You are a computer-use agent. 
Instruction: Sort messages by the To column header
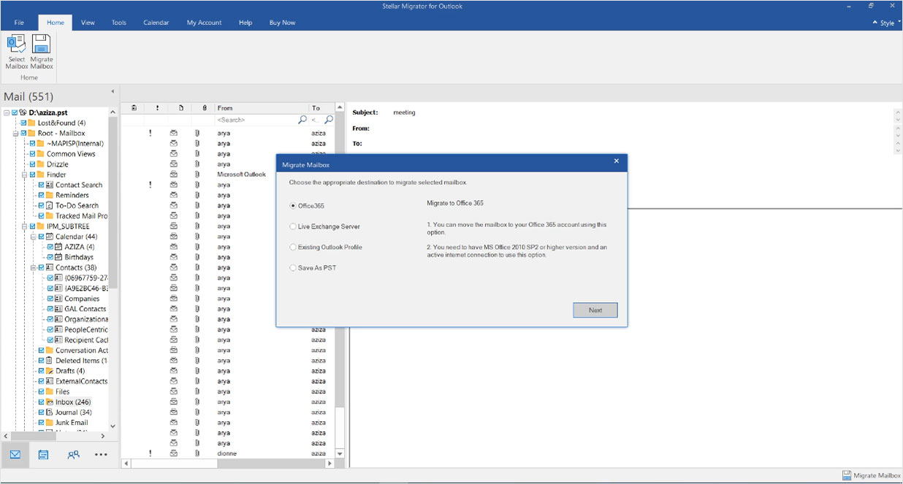(321, 107)
